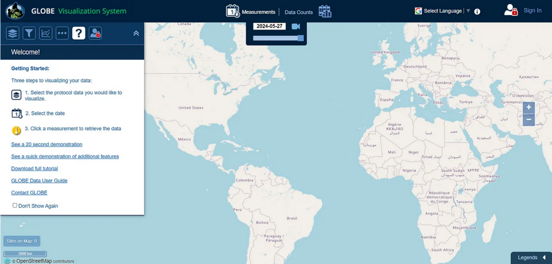Image resolution: width=552 pixels, height=264 pixels.
Task: Click 'GLOBE Visualization System' title text
Action: pyautogui.click(x=79, y=11)
